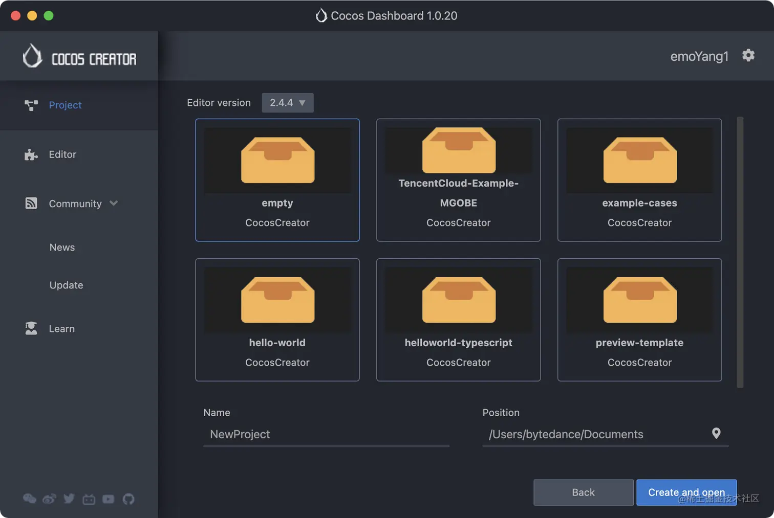Collapse the Community menu chevron

pos(114,204)
